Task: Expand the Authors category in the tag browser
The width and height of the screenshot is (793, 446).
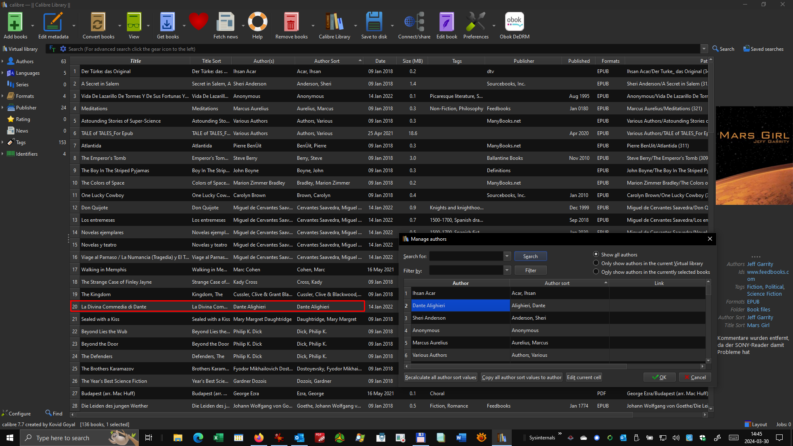Action: click(3, 61)
